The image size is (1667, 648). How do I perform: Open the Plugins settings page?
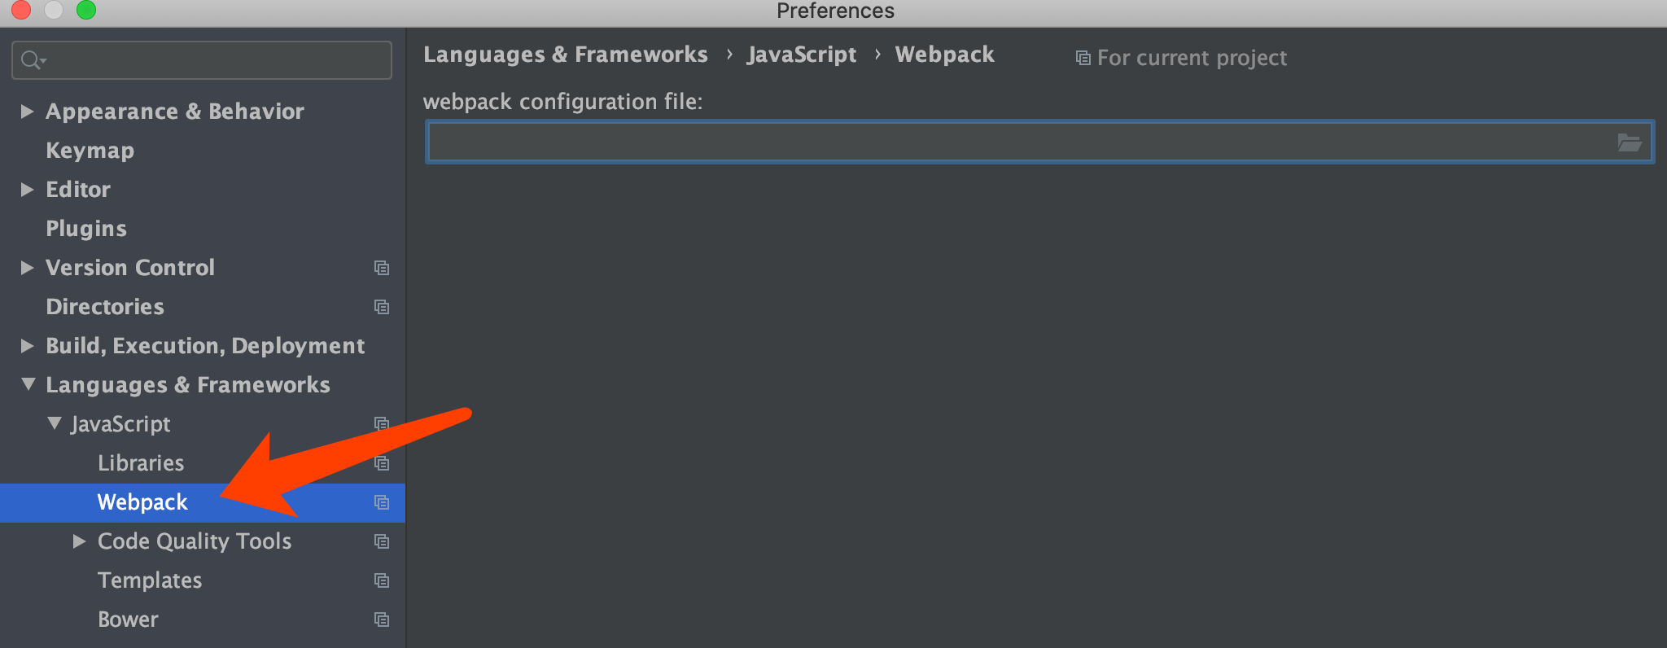(86, 229)
